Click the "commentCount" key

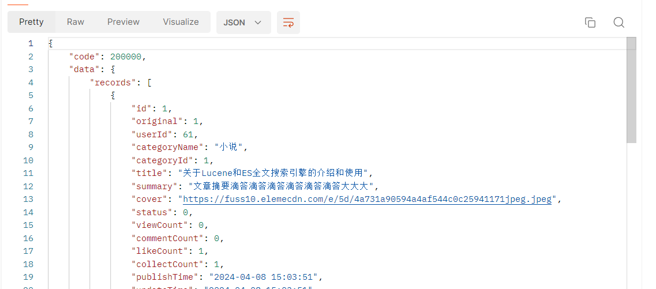click(167, 238)
